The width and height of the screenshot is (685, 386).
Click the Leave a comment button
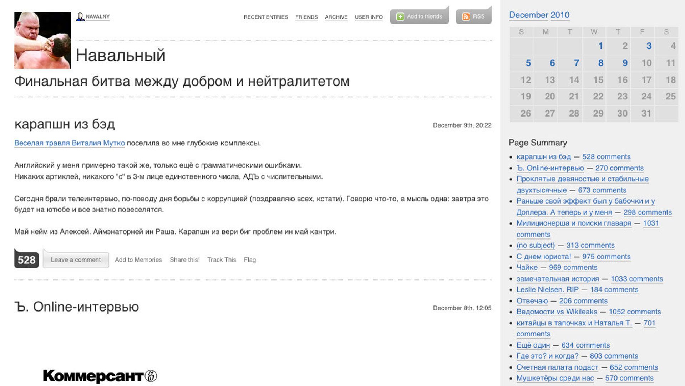pos(76,259)
